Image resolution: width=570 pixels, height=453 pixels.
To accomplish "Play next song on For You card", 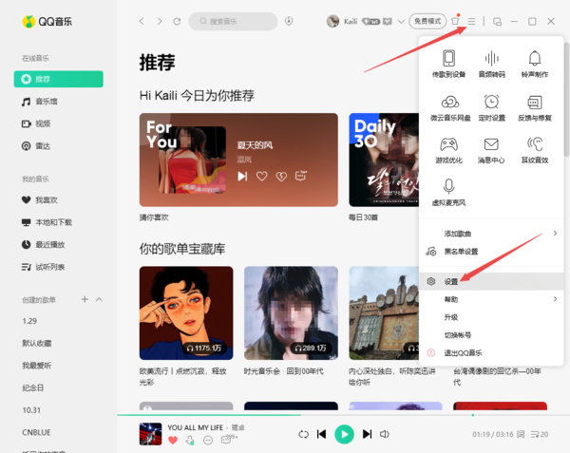I will [242, 177].
